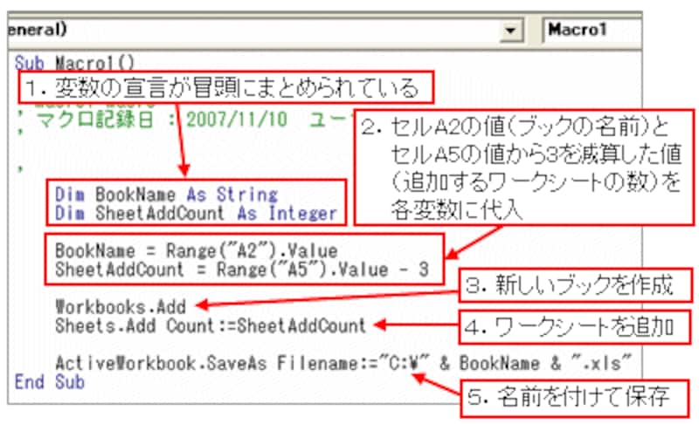This screenshot has height=424, width=699.
Task: Click the Sheets.Add Count:=SheetAddCount line
Action: [210, 325]
